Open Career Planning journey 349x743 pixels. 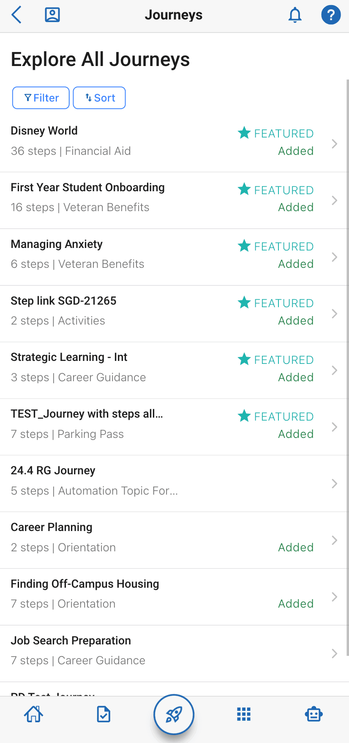point(52,527)
